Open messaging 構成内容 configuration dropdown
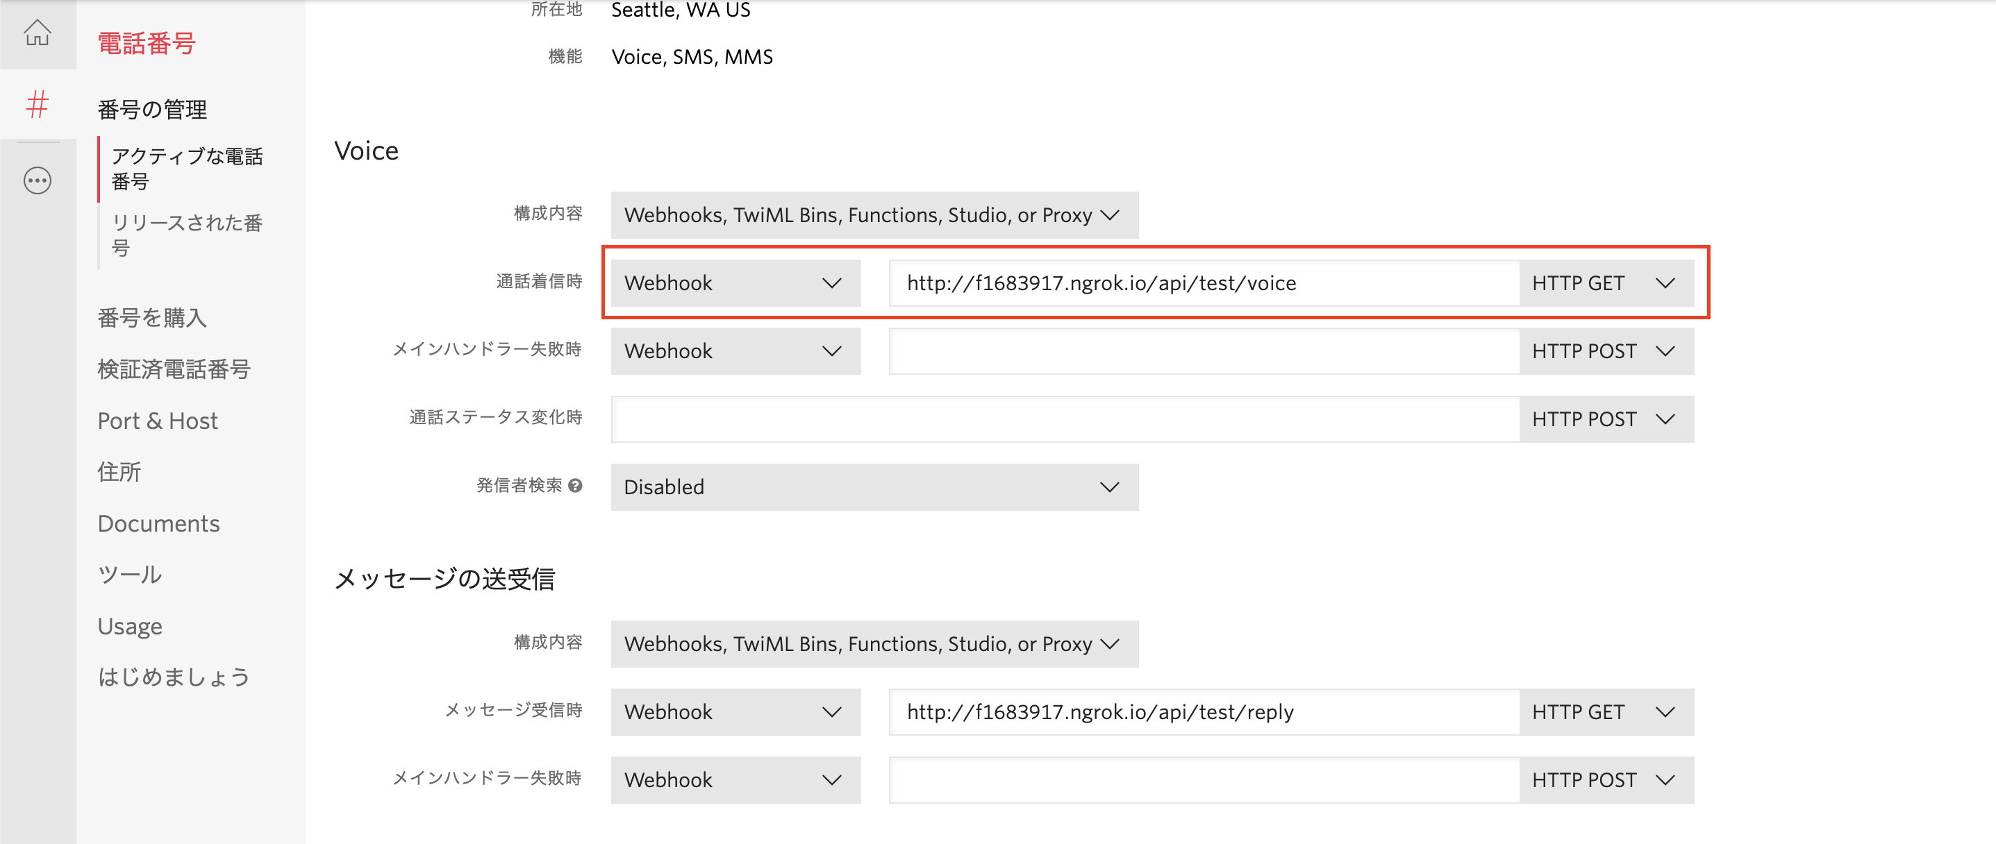Screen dimensions: 1996x844 pyautogui.click(x=874, y=644)
